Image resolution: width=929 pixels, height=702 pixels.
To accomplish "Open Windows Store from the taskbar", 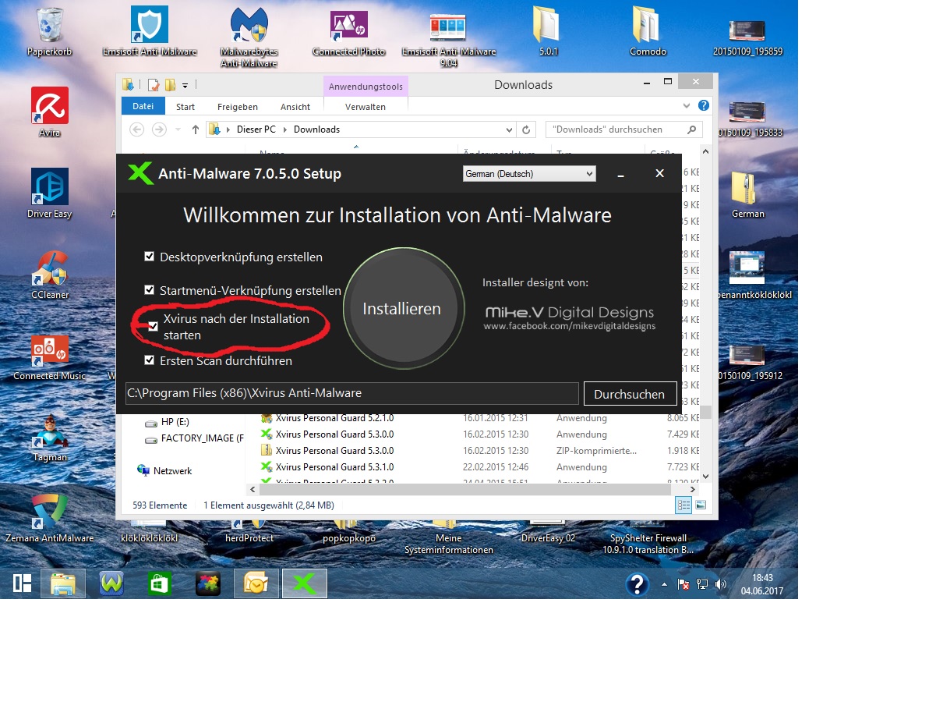I will pos(159,584).
